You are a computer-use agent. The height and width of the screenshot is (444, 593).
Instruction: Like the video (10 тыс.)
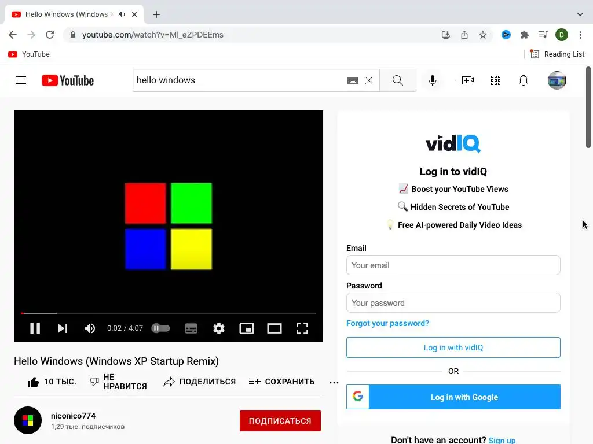[52, 382]
